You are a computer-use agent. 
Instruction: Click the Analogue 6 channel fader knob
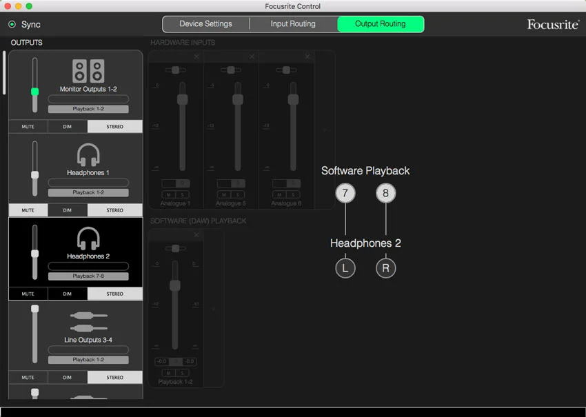[294, 99]
